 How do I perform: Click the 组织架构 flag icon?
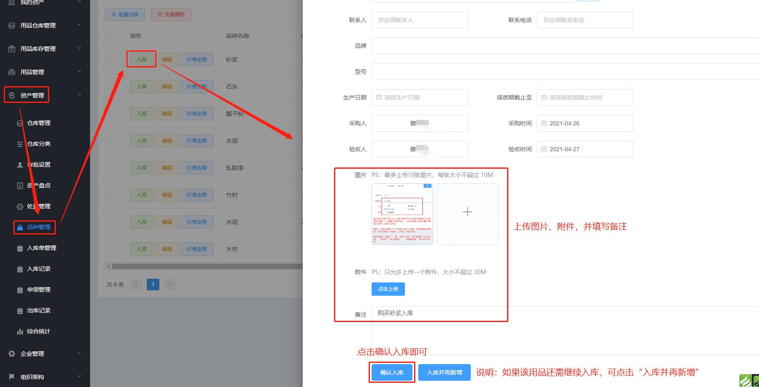[12, 377]
